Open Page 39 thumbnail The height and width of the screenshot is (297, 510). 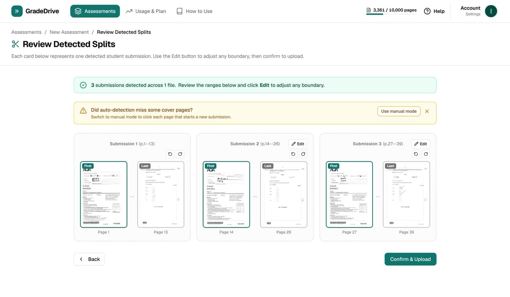click(x=407, y=194)
